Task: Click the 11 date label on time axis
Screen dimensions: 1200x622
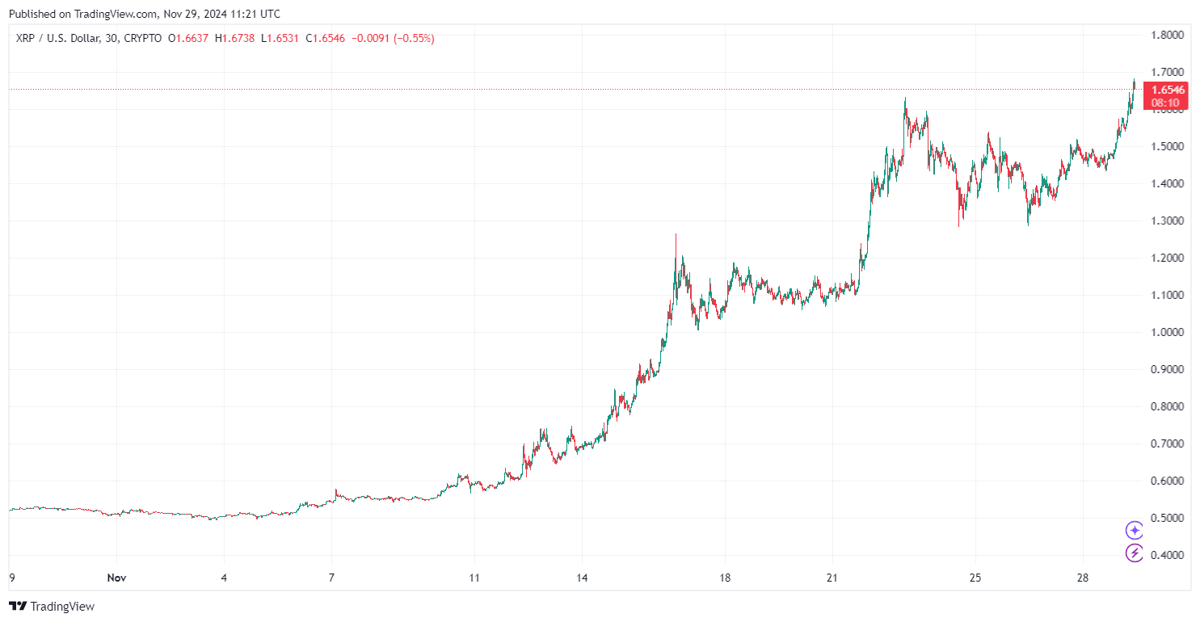Action: pos(474,578)
